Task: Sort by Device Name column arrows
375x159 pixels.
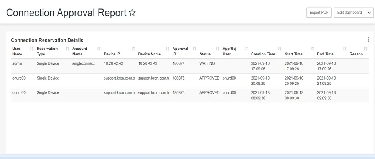Action: click(168, 49)
